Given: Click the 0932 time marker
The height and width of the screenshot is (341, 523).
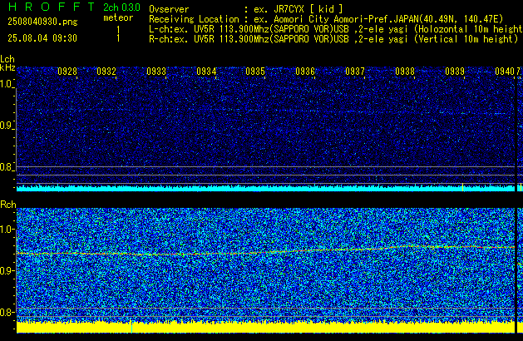Looking at the screenshot, I should point(106,72).
